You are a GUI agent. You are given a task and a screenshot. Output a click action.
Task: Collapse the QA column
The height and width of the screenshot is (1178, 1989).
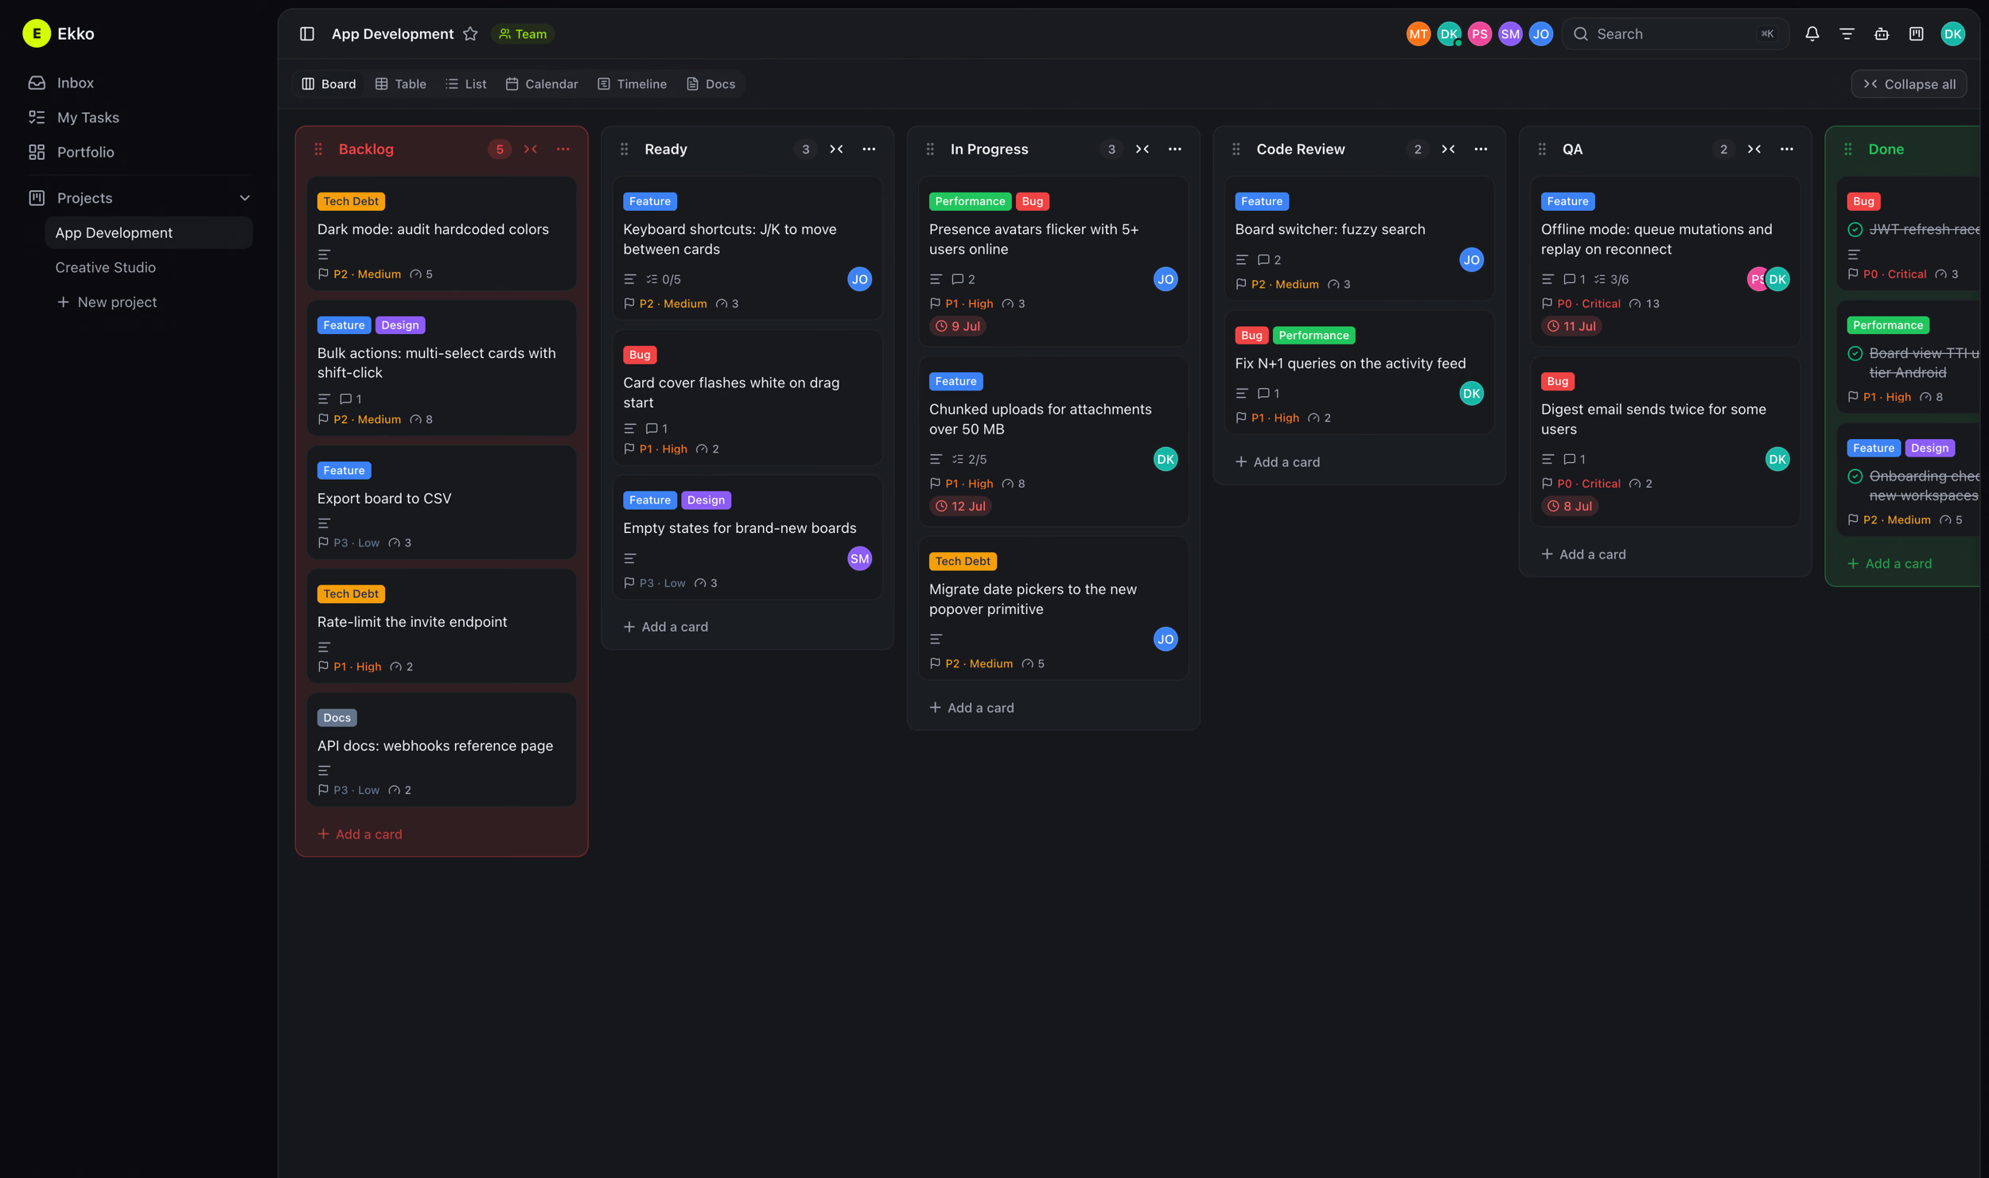[x=1754, y=149]
